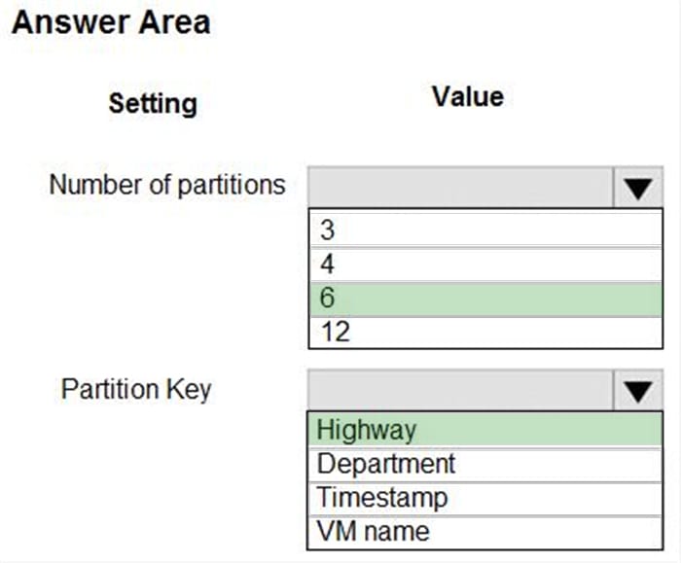Click the empty Partition Key combo box

(x=460, y=390)
